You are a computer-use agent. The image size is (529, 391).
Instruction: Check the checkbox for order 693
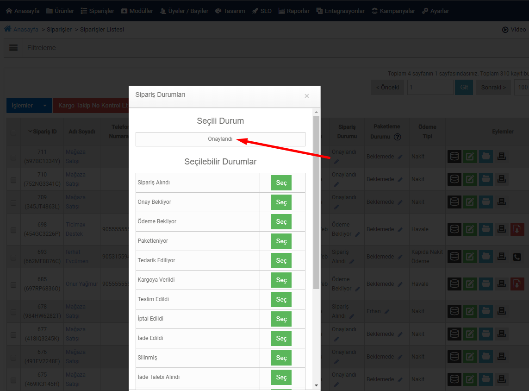[13, 258]
